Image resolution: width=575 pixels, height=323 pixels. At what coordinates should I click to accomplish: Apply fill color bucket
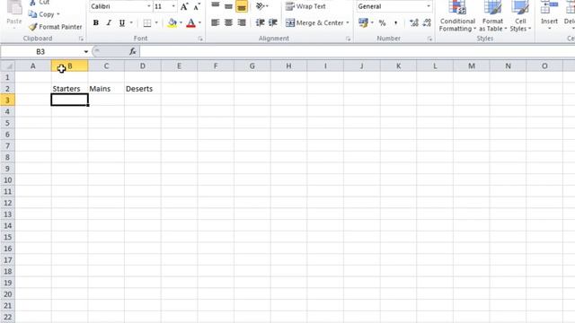point(172,22)
